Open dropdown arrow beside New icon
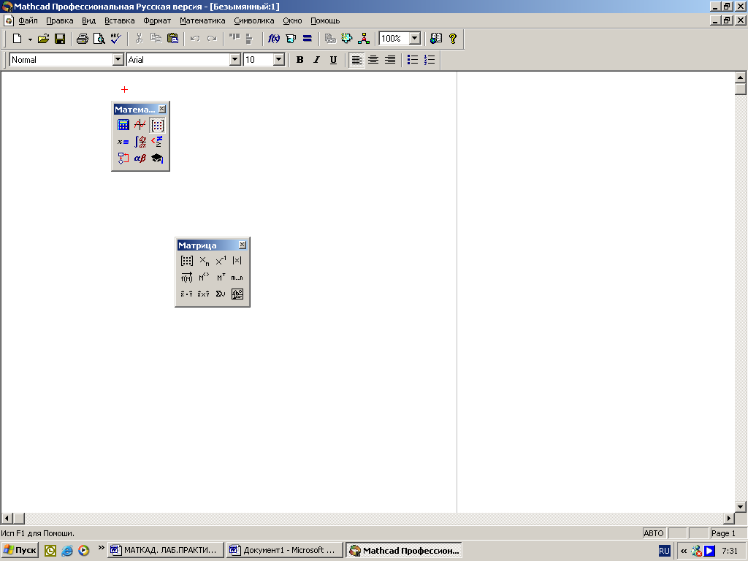The image size is (748, 561). pyautogui.click(x=29, y=39)
